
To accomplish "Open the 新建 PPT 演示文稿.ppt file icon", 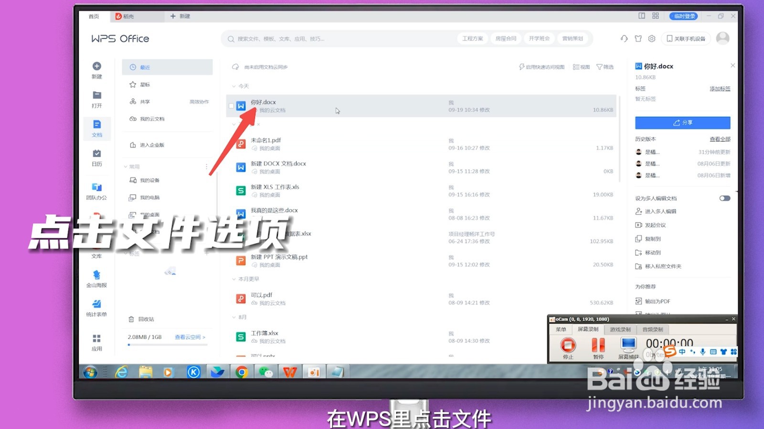I will 241,261.
